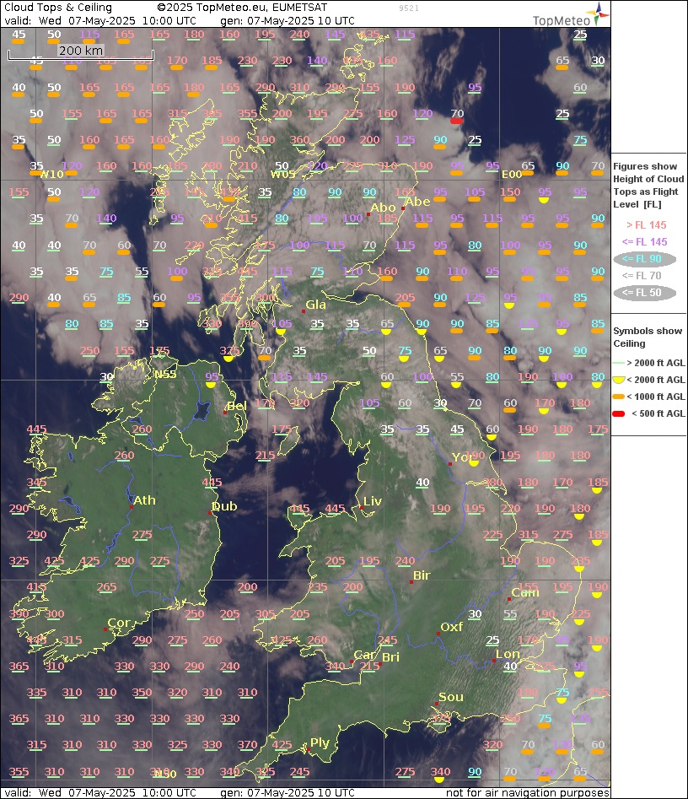The width and height of the screenshot is (688, 799).
Task: Click the Cam city label
Action: point(525,592)
